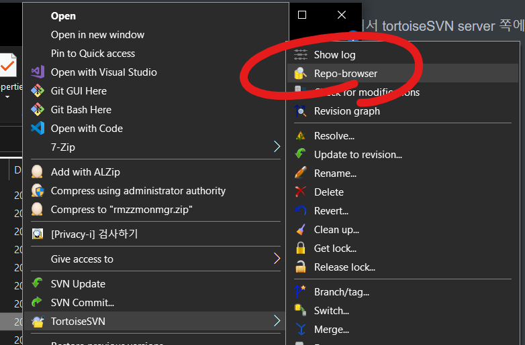Click the egg icon beside Compress to rmzzmonmgr.zip
The height and width of the screenshot is (345, 525).
click(37, 209)
